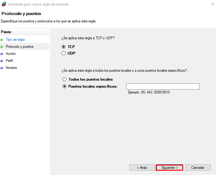Screen dimensions: 216x175
Task: Focus the specific local ports text field
Action: click(x=163, y=86)
